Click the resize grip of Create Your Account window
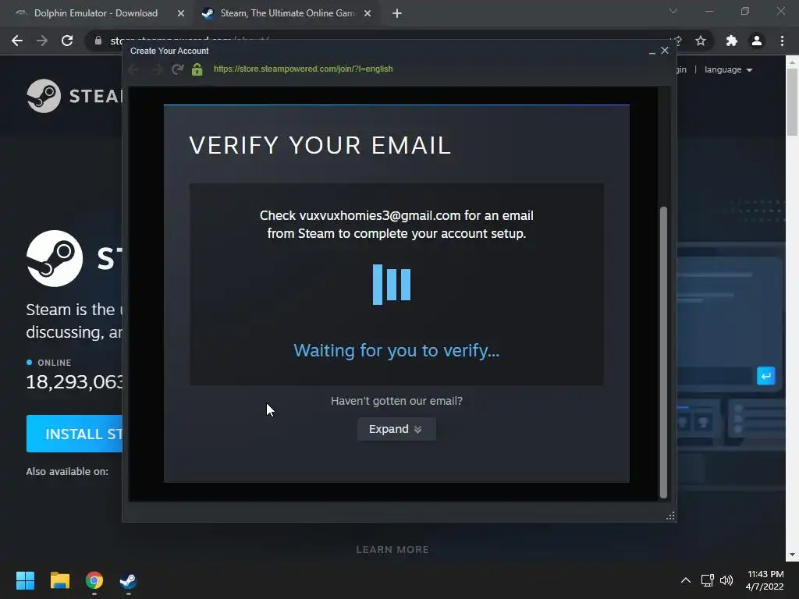The image size is (799, 599). [670, 516]
